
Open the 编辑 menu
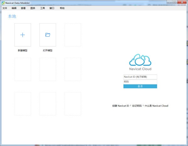(14, 8)
